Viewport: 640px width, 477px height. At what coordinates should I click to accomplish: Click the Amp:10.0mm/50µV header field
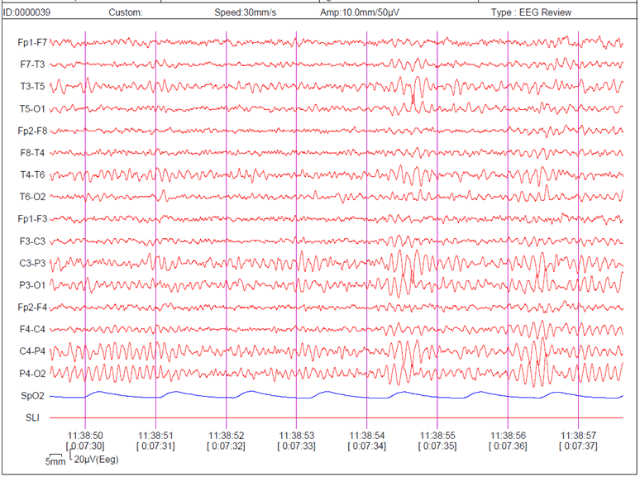(x=360, y=12)
